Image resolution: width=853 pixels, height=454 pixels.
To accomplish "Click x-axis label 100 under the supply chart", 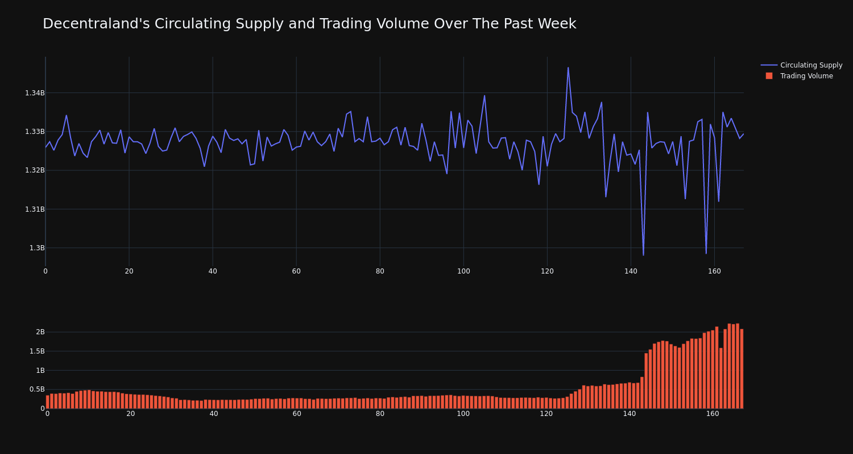I will [463, 271].
